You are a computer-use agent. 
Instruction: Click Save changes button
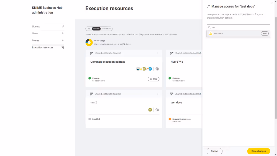click(x=259, y=151)
